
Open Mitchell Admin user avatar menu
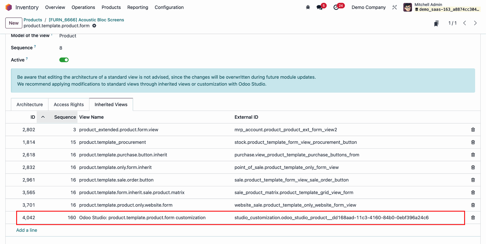tap(408, 7)
